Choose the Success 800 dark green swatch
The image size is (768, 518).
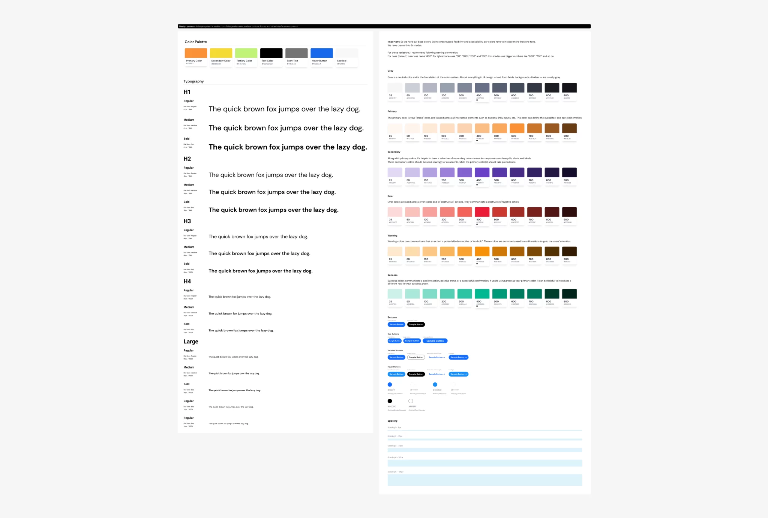(x=552, y=294)
